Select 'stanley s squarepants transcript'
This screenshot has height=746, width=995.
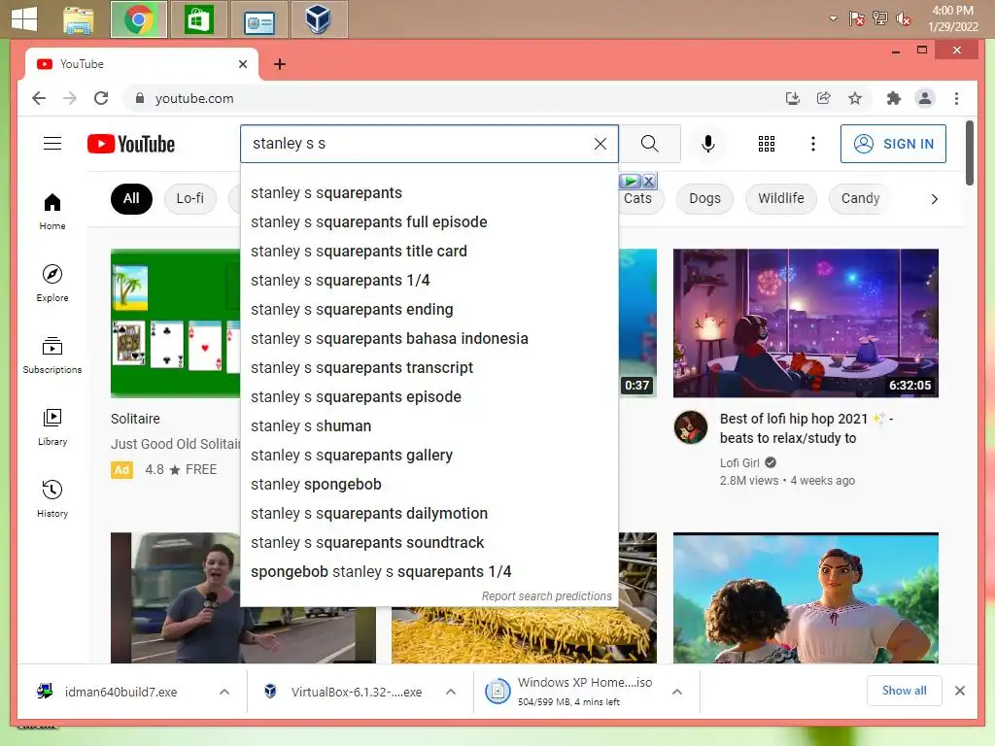429,368
